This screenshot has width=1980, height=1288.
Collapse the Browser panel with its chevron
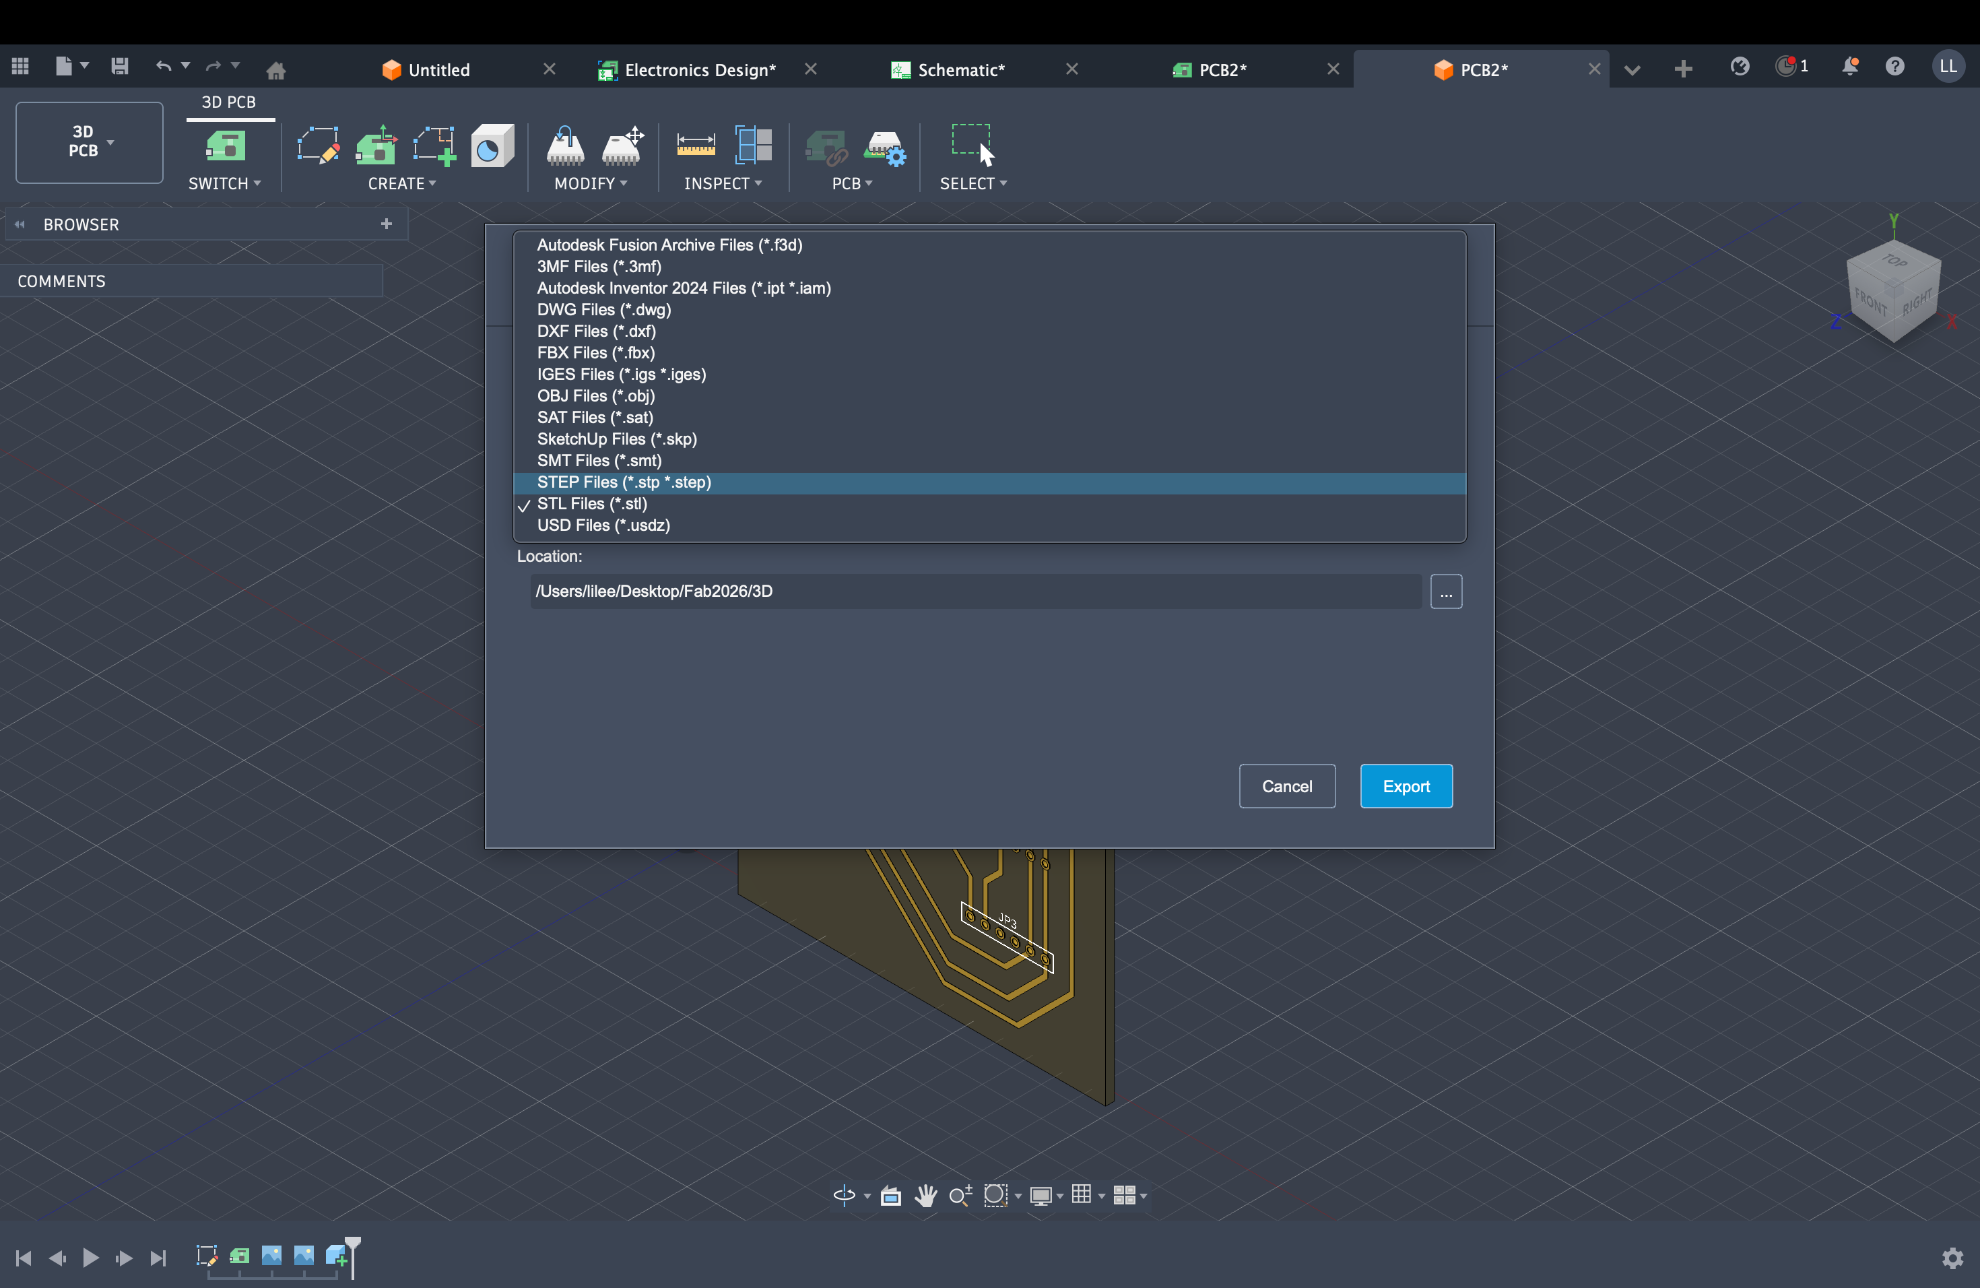(x=19, y=224)
